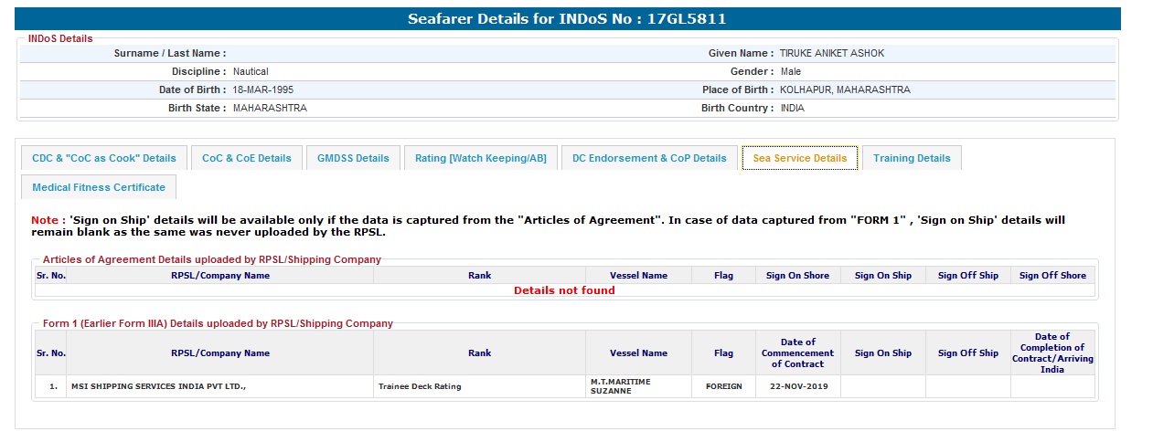Image resolution: width=1153 pixels, height=442 pixels.
Task: Click the red "Details not found" message
Action: coord(564,290)
